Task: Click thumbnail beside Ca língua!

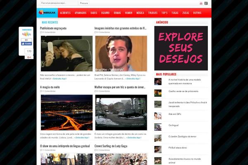Action: pos(158,127)
